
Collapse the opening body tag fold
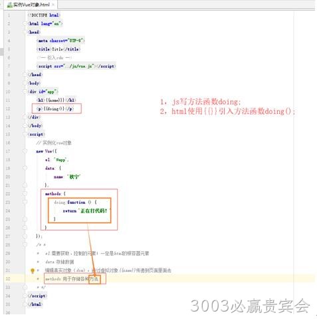[25, 83]
